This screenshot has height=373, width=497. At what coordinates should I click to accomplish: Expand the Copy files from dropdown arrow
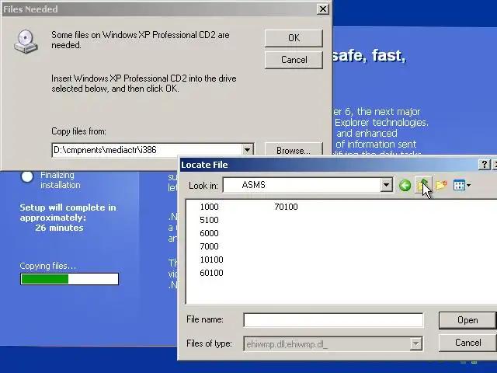pos(248,150)
